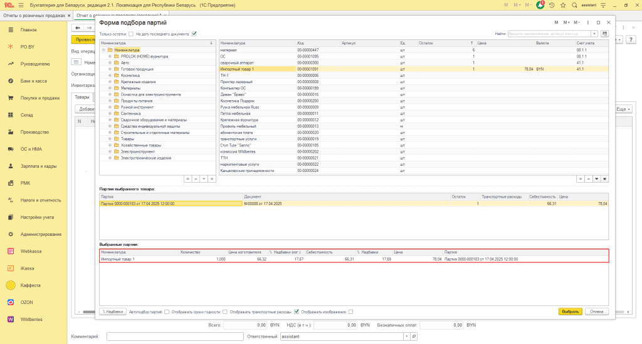
Task: Expand the Авто folder
Action: coord(110,63)
